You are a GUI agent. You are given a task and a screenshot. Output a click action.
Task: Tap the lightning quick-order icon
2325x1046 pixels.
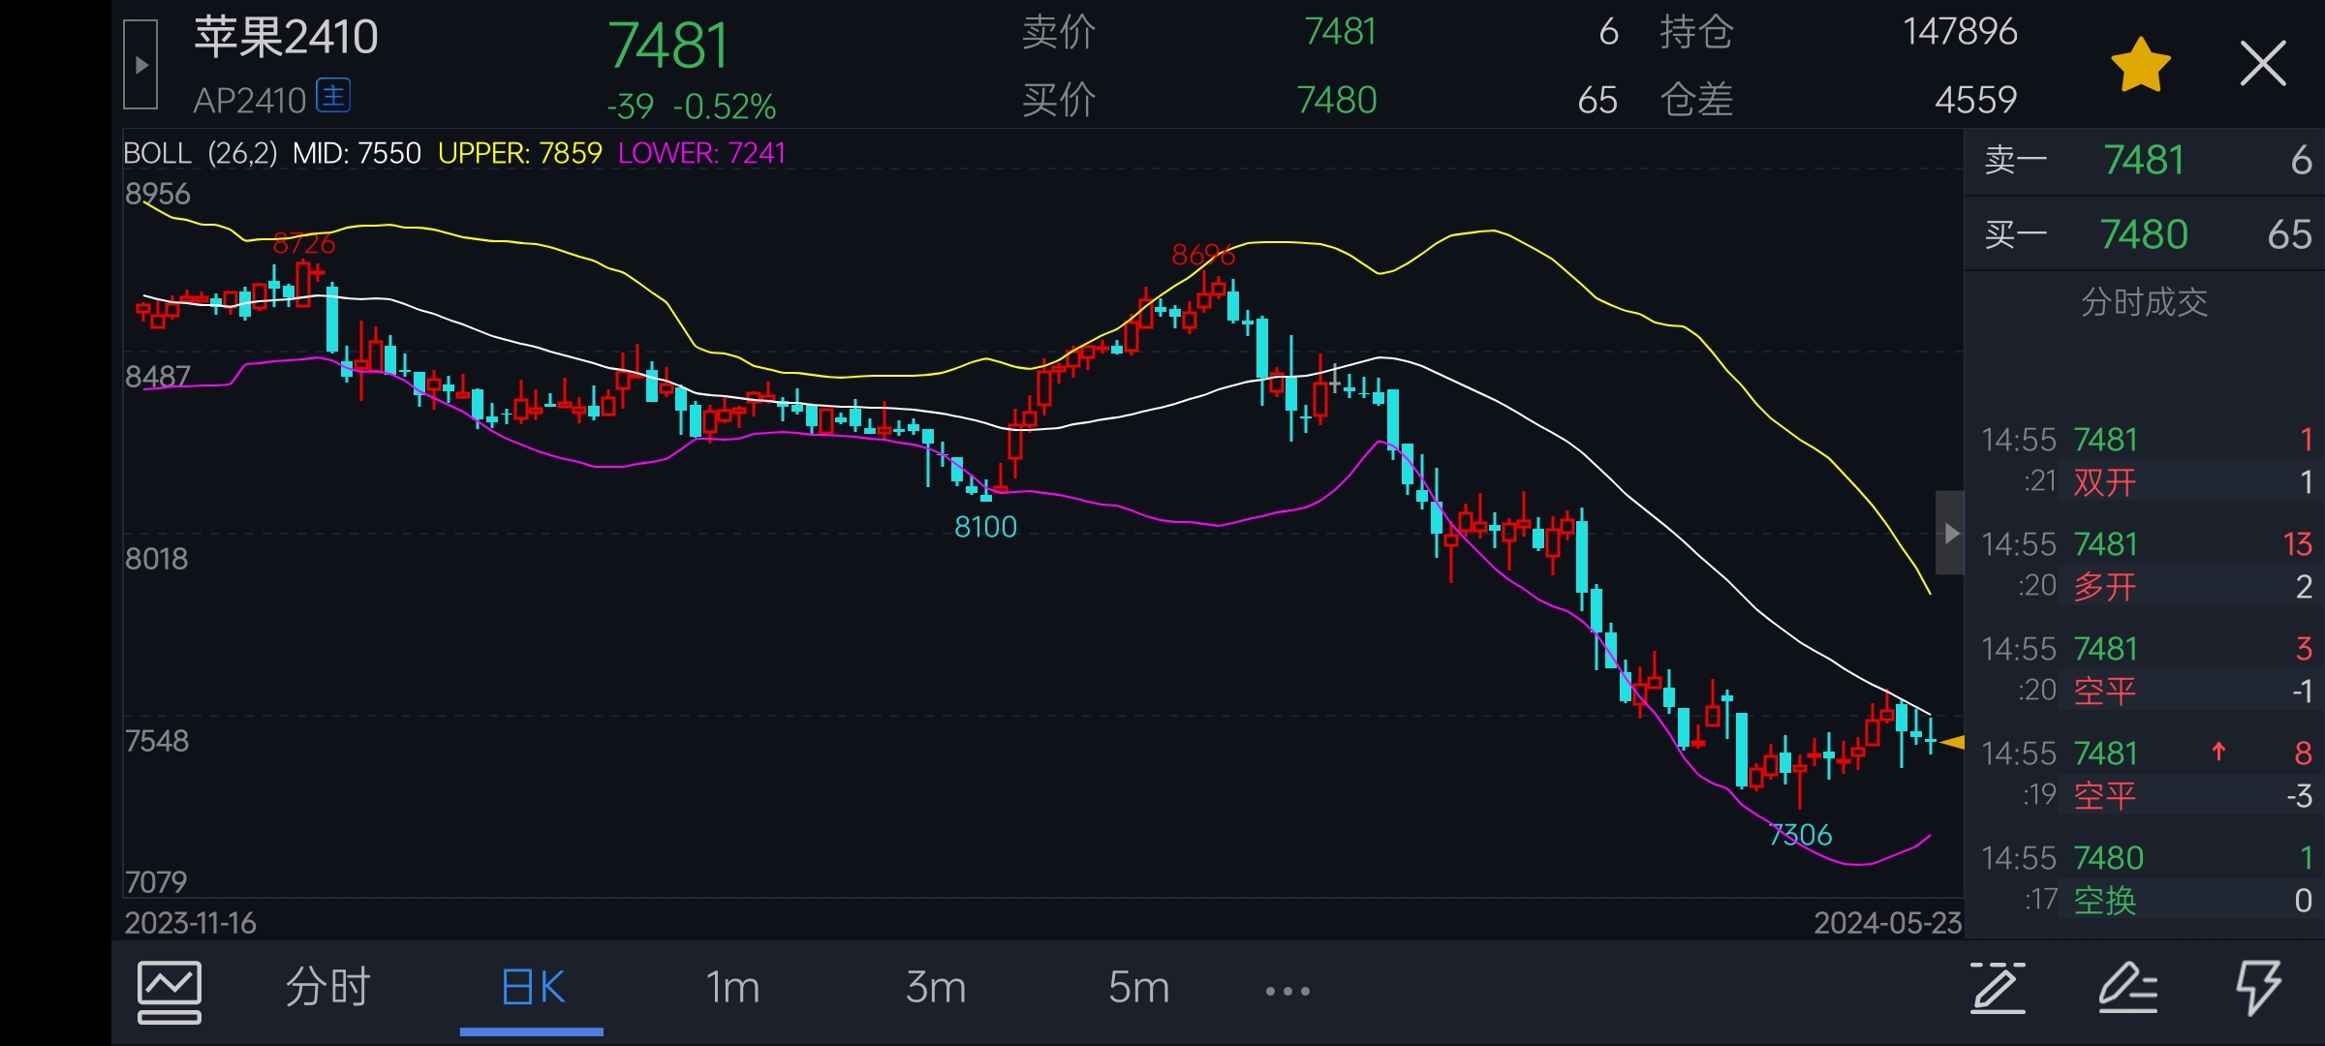coord(2258,988)
